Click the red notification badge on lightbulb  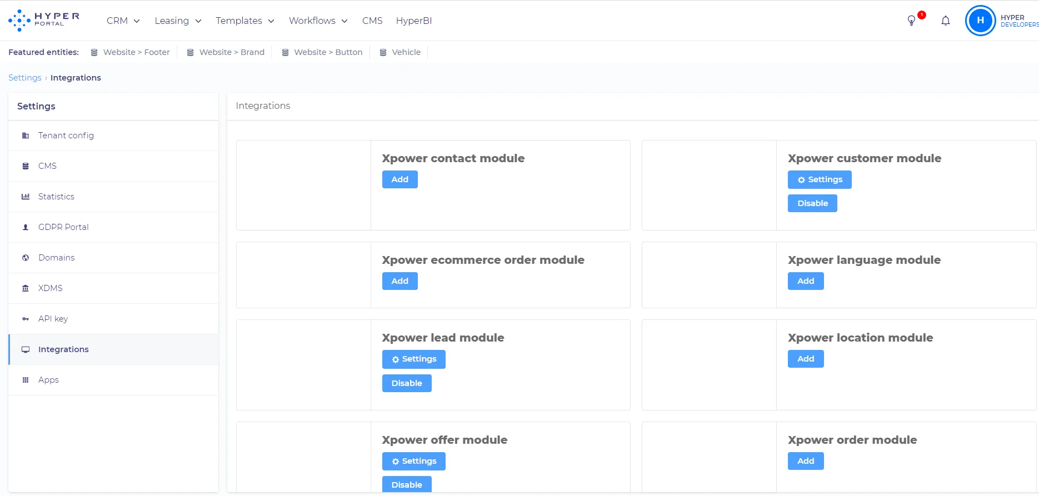click(922, 15)
